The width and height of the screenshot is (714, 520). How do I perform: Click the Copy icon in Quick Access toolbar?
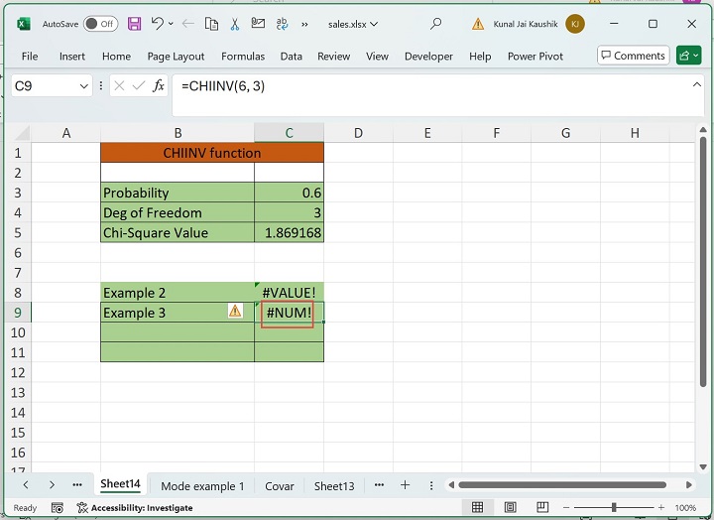tap(211, 24)
